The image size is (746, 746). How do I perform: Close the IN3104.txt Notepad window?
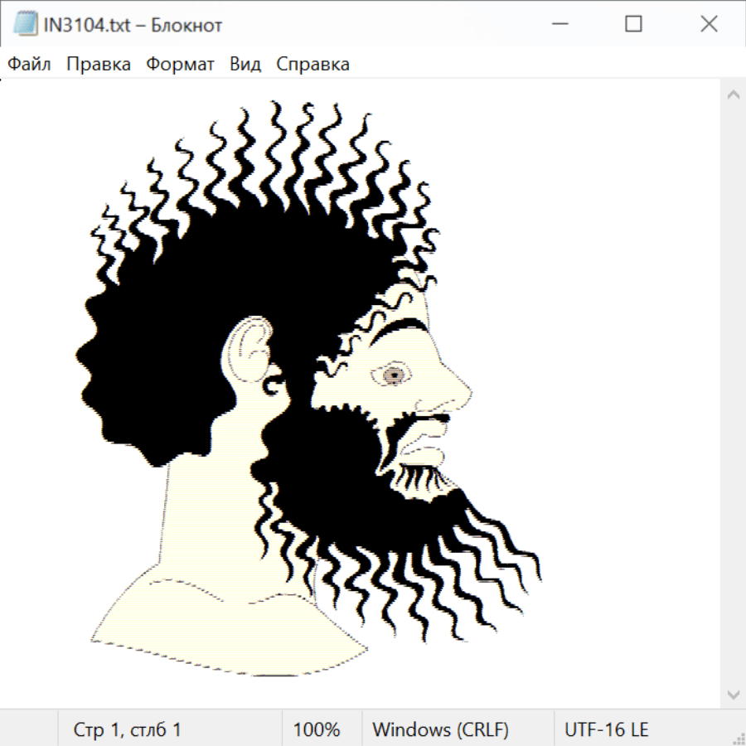[709, 25]
